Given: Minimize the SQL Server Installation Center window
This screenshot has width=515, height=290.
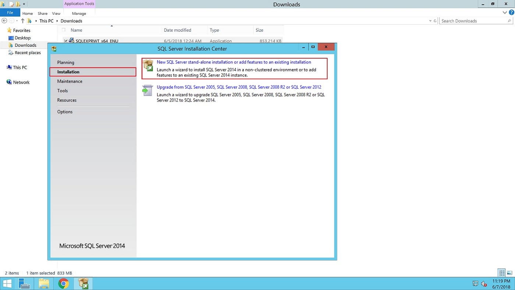Looking at the screenshot, I should click(x=303, y=47).
